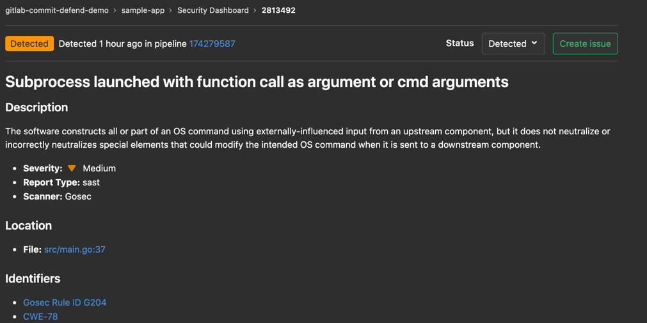
Task: Click the vulnerability title heading
Action: 257,82
